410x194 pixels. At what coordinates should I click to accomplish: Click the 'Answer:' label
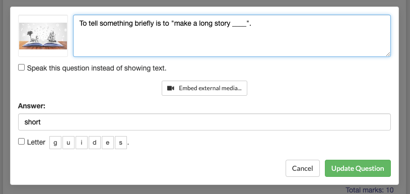[x=32, y=106]
